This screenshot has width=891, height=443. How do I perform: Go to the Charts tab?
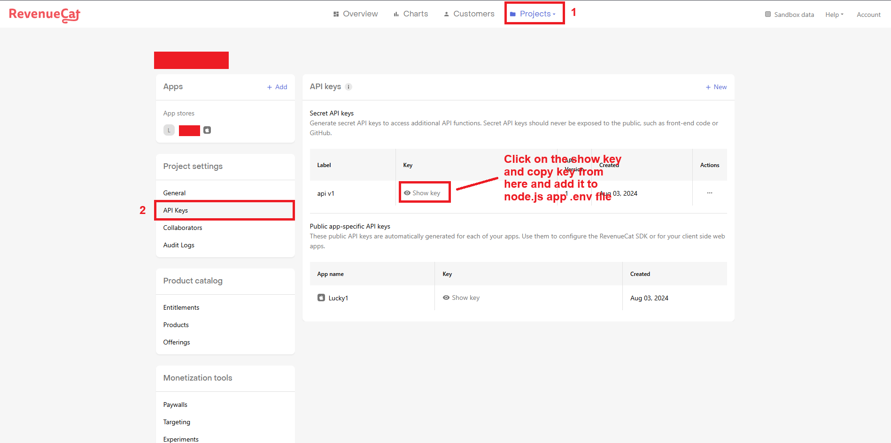411,14
